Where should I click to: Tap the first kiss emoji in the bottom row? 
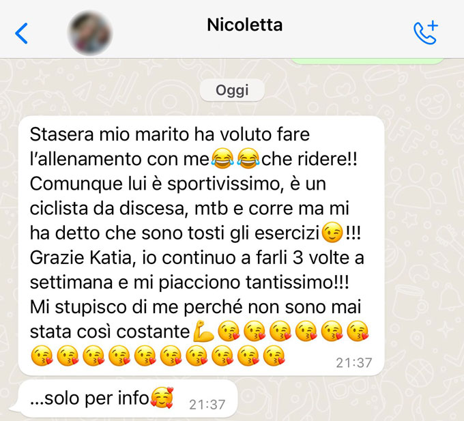click(x=42, y=356)
